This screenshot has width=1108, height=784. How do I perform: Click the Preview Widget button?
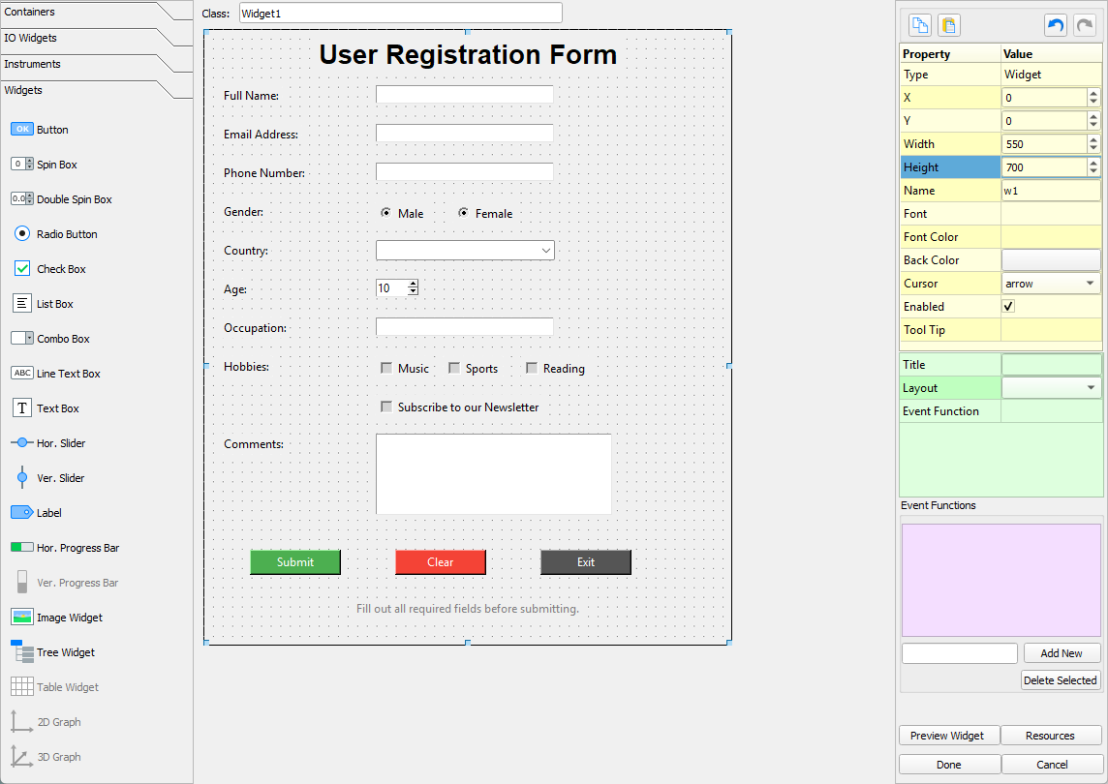pyautogui.click(x=948, y=735)
